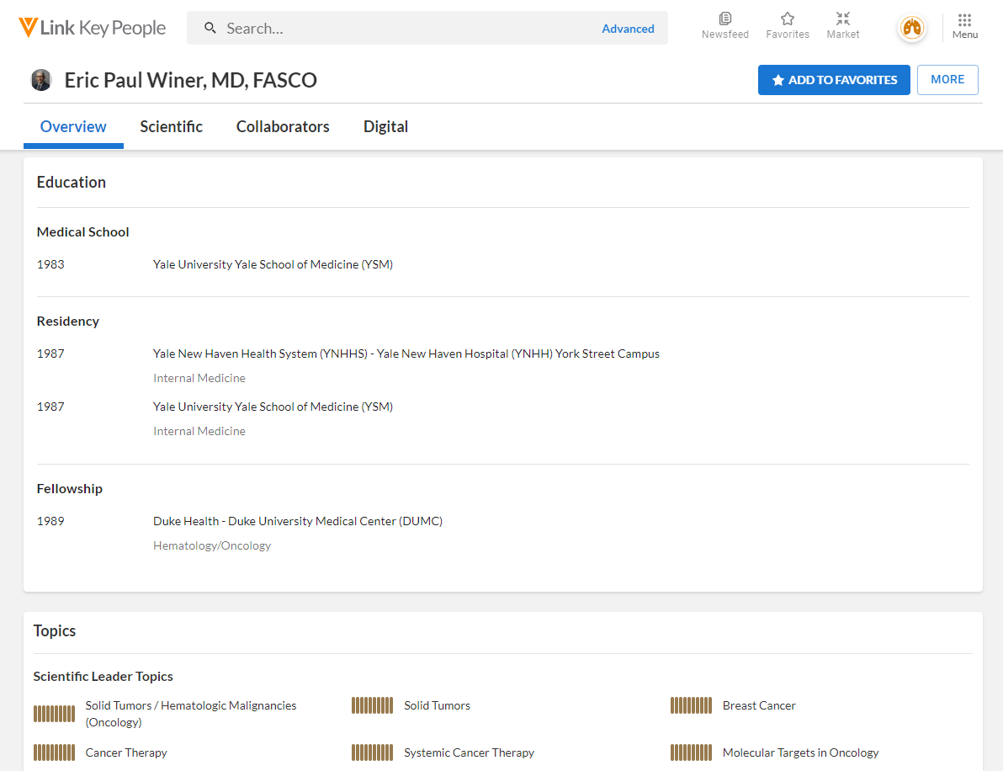Click the Molecular Targets in Oncology topic
This screenshot has width=1003, height=771.
coord(800,752)
